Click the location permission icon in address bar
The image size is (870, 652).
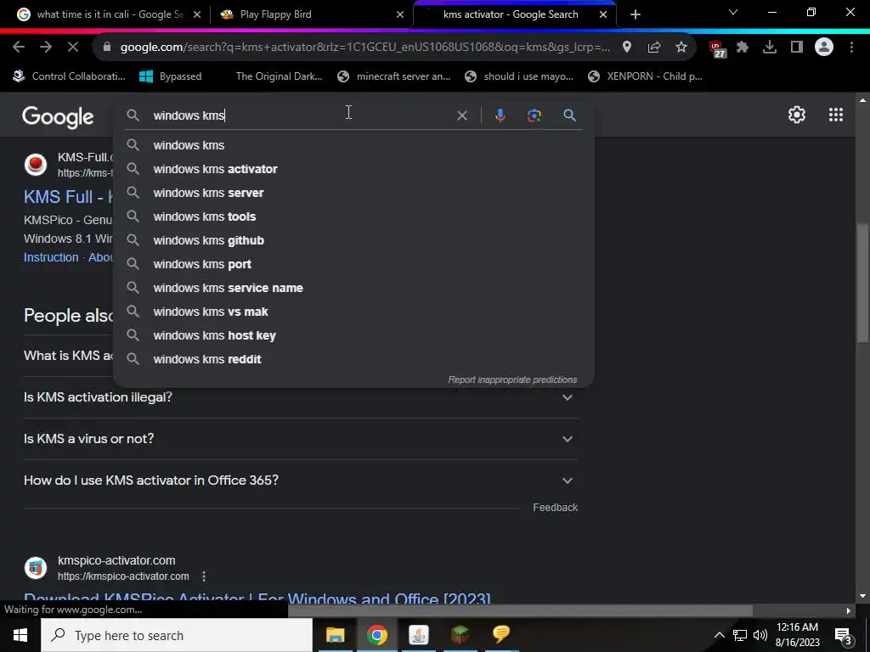(627, 48)
